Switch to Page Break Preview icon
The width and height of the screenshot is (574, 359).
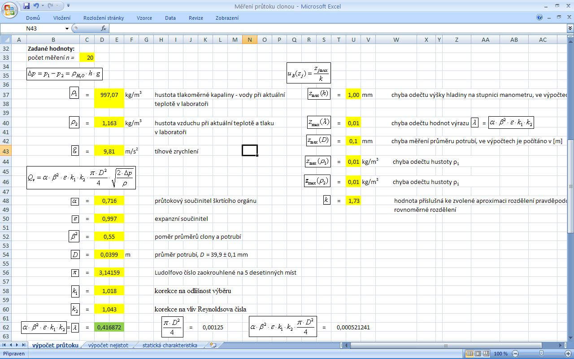tap(486, 354)
